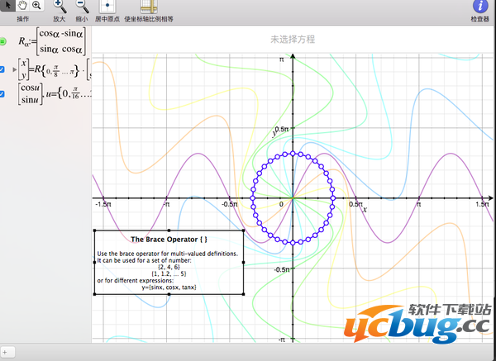The image size is (496, 361).
Task: Select the arrow pointer tool
Action: click(x=7, y=5)
